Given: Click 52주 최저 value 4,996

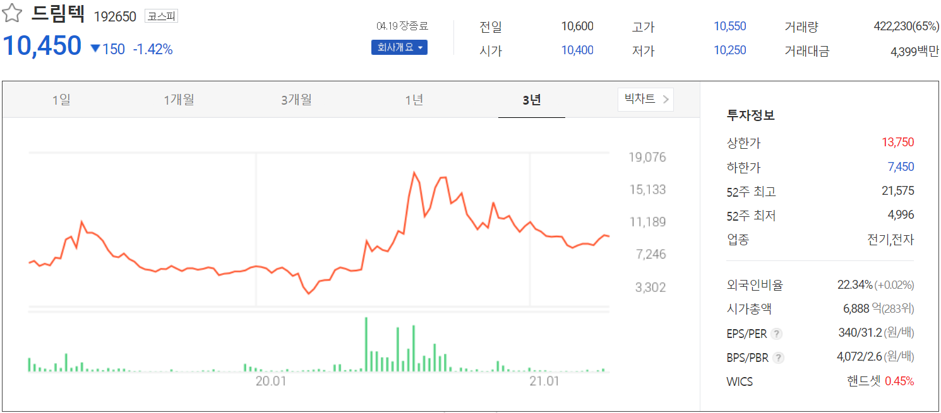Looking at the screenshot, I should (901, 215).
